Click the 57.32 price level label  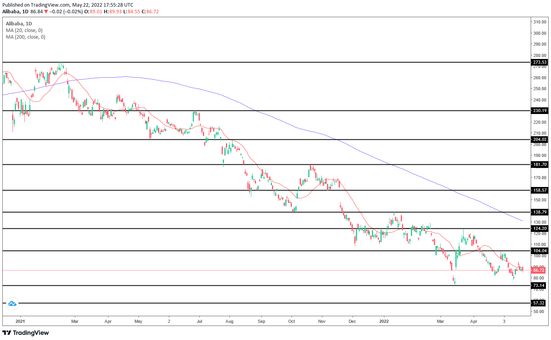[539, 303]
